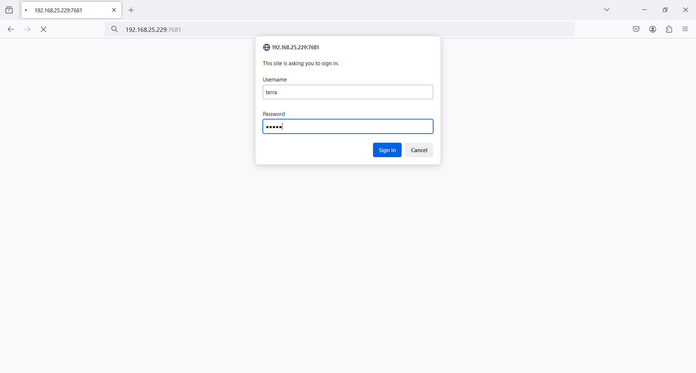Open the Firefox account menu

pyautogui.click(x=653, y=29)
